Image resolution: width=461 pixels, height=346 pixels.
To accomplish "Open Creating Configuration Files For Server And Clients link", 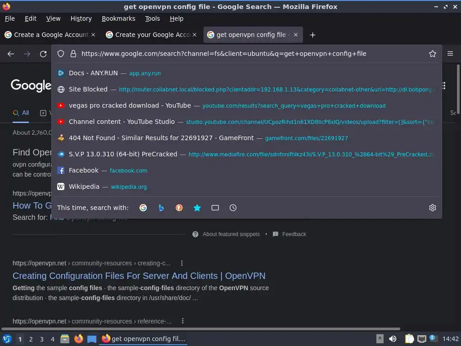I will click(x=139, y=276).
